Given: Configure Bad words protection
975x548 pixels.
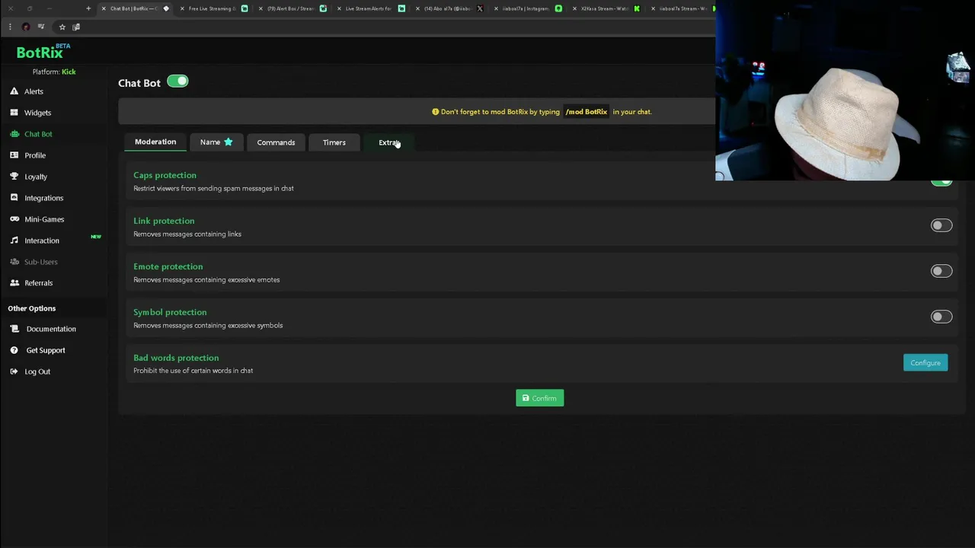Looking at the screenshot, I should click(925, 363).
